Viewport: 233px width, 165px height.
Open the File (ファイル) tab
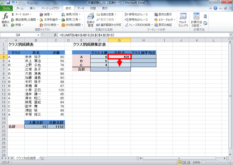(6, 8)
